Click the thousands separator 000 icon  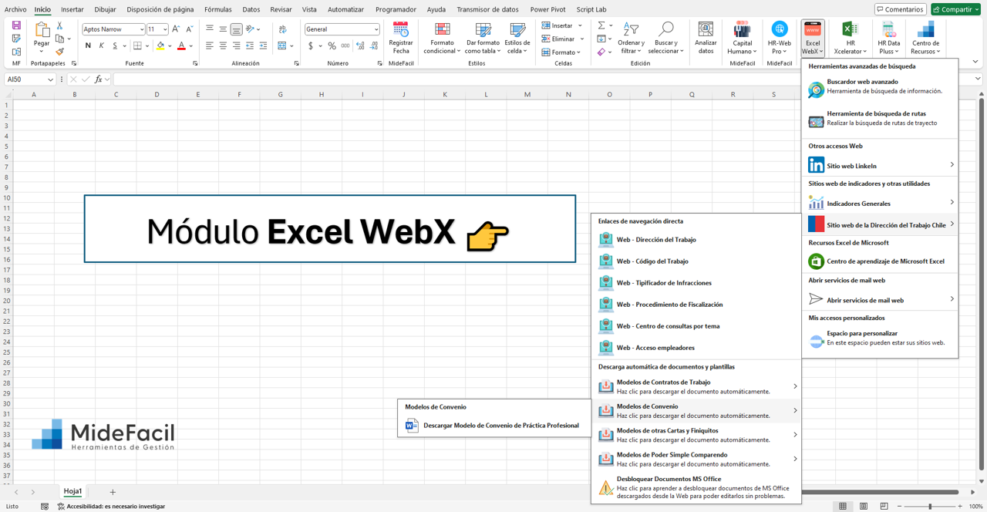pyautogui.click(x=345, y=46)
